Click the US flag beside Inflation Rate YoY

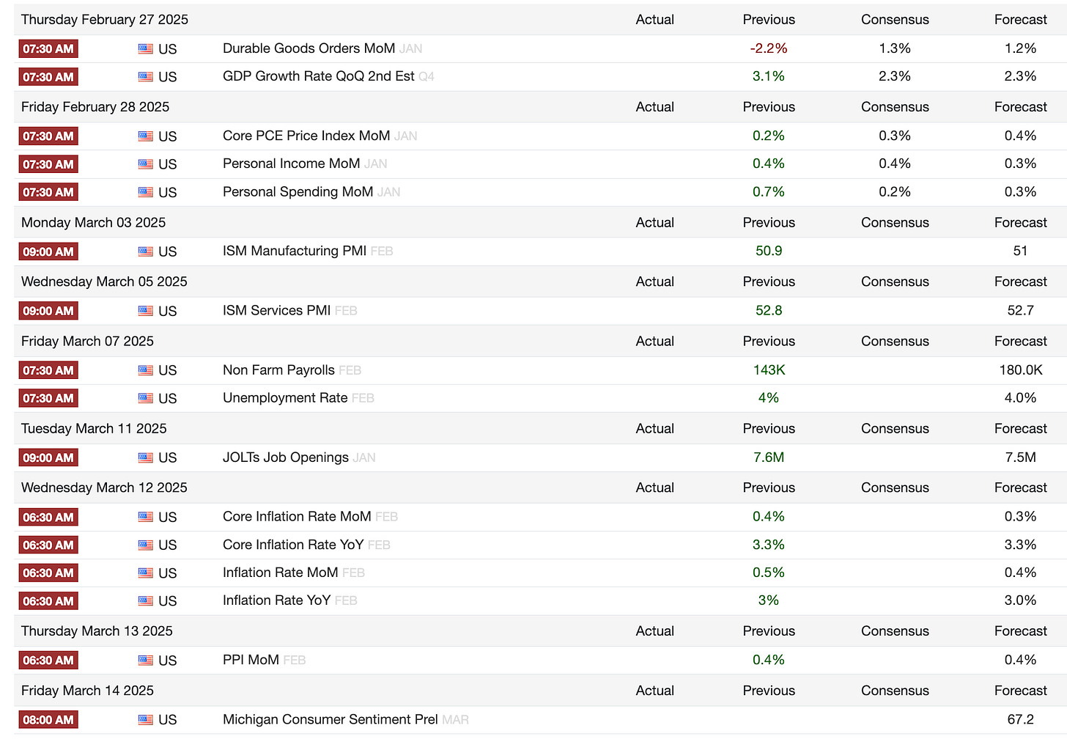click(146, 600)
